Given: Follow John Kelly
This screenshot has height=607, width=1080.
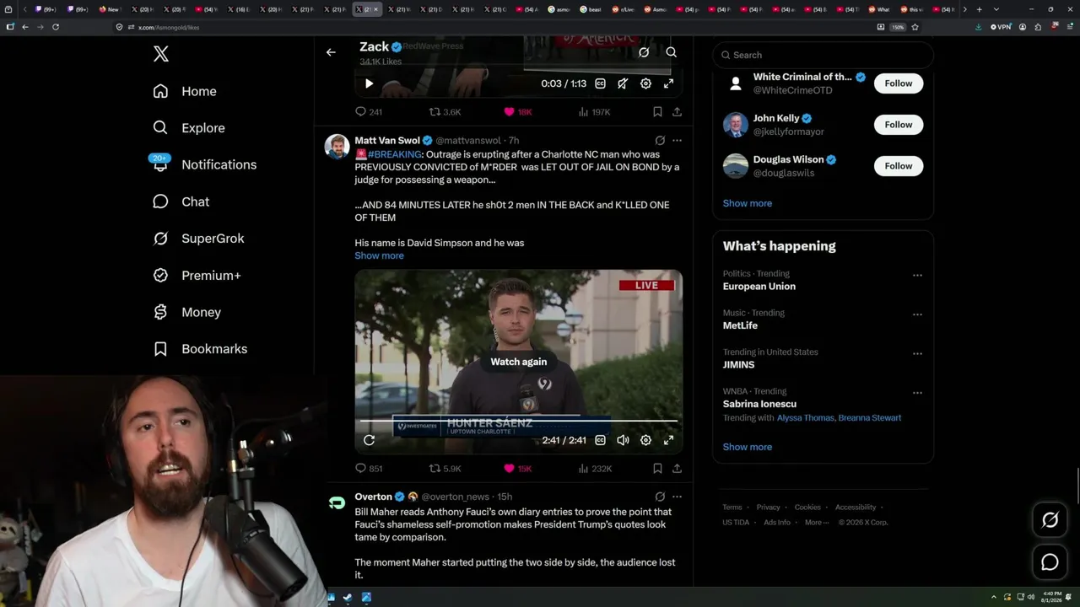Looking at the screenshot, I should (x=899, y=125).
